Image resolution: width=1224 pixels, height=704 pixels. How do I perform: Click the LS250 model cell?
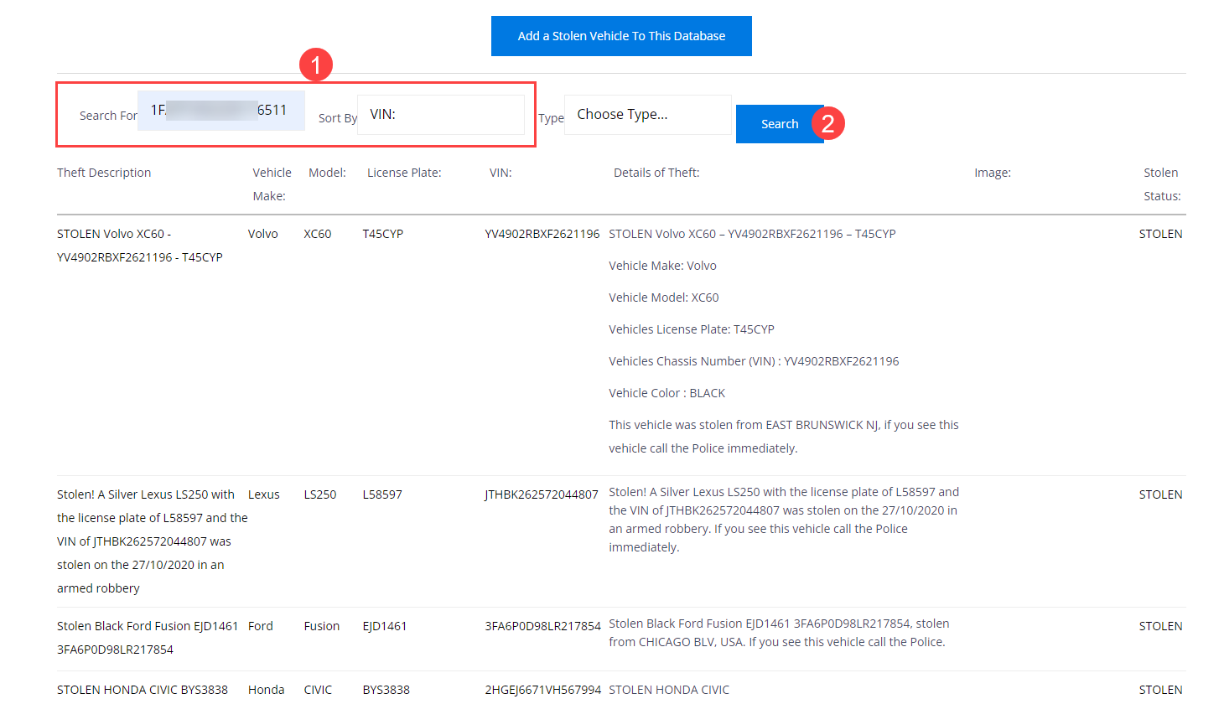pyautogui.click(x=320, y=494)
